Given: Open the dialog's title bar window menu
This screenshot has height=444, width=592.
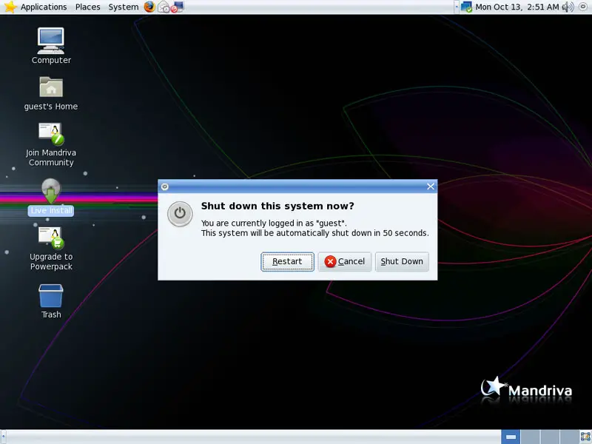Looking at the screenshot, I should click(x=165, y=186).
